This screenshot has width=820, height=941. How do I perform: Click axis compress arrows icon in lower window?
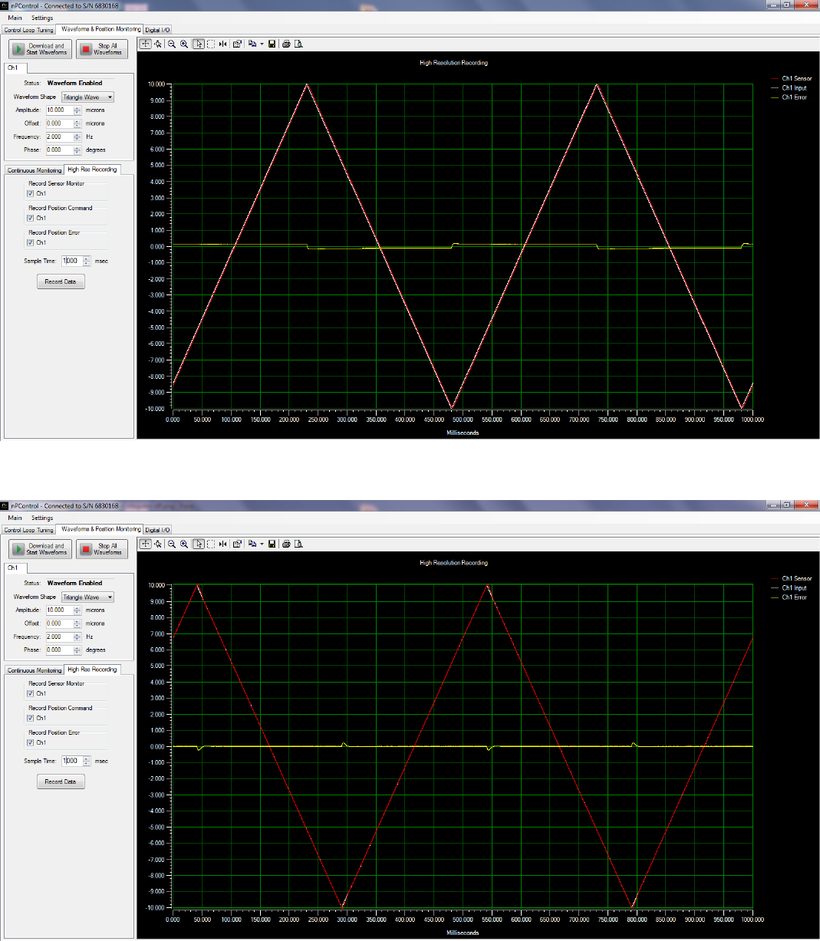tap(222, 544)
